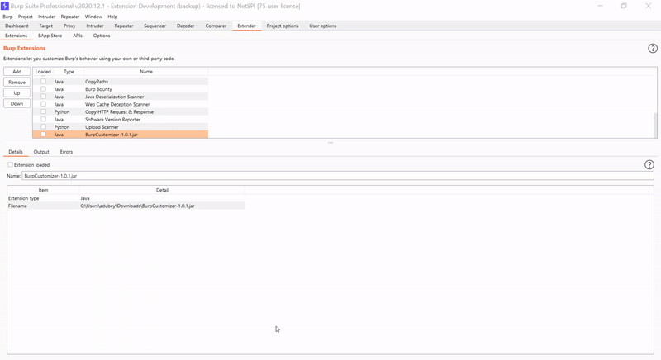The image size is (661, 360).
Task: Open the Project menu
Action: coord(26,17)
